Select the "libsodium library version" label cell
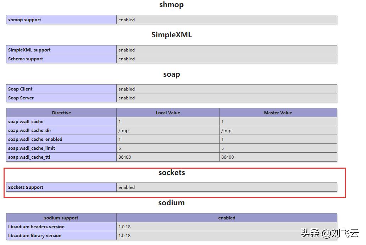This screenshot has width=366, height=245. 61,235
